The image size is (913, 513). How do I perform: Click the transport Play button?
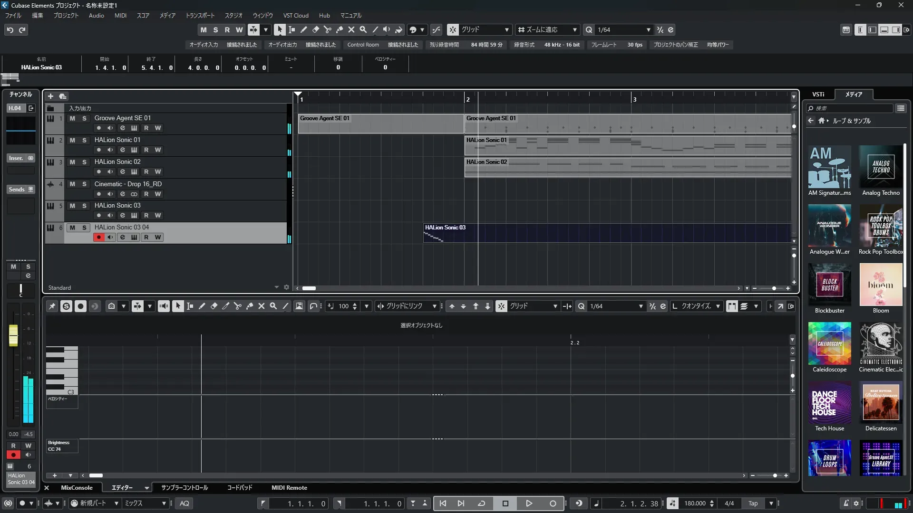click(529, 503)
